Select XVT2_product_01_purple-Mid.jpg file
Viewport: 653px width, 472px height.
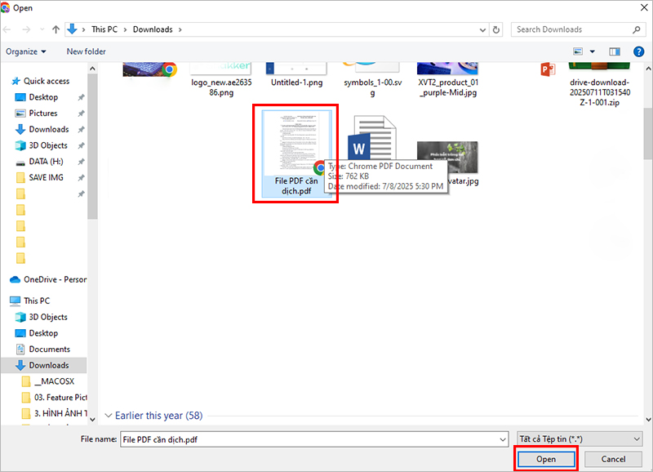coord(448,79)
